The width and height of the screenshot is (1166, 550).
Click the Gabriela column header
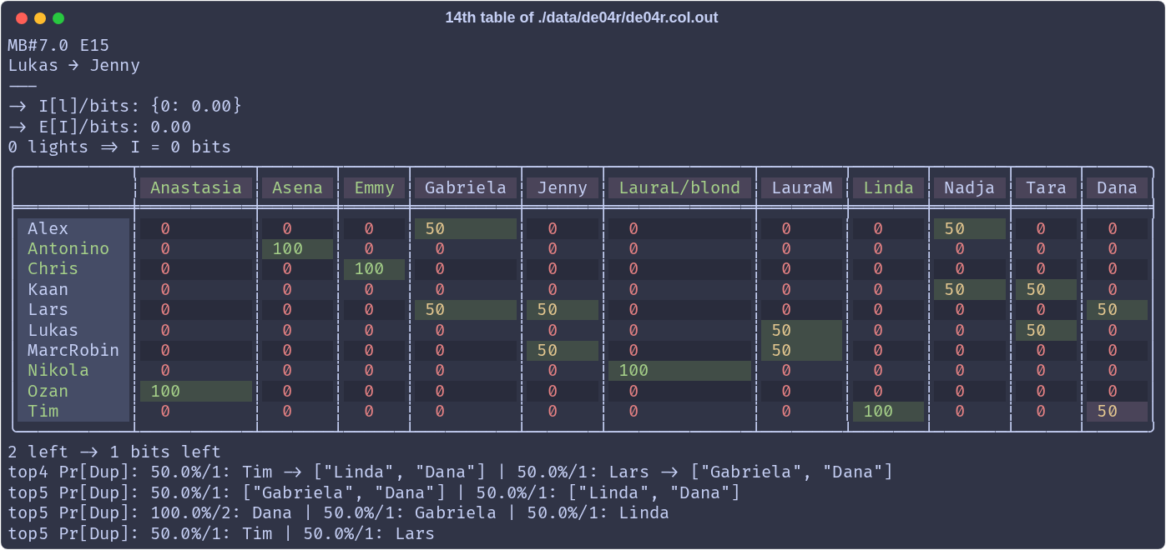click(x=466, y=187)
